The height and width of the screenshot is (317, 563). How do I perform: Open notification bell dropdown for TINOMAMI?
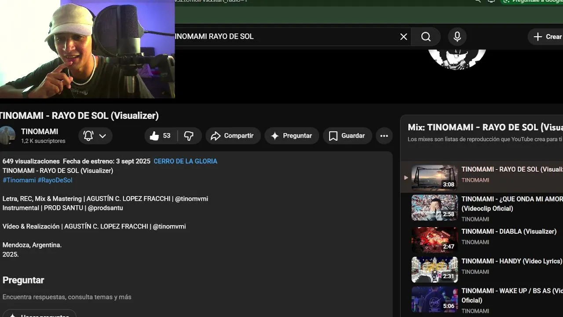(95, 136)
